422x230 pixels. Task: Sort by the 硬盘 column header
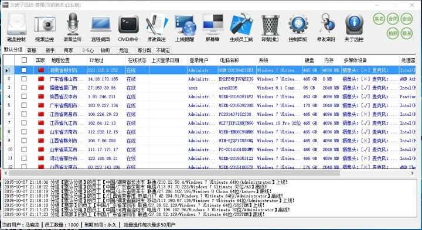309,60
